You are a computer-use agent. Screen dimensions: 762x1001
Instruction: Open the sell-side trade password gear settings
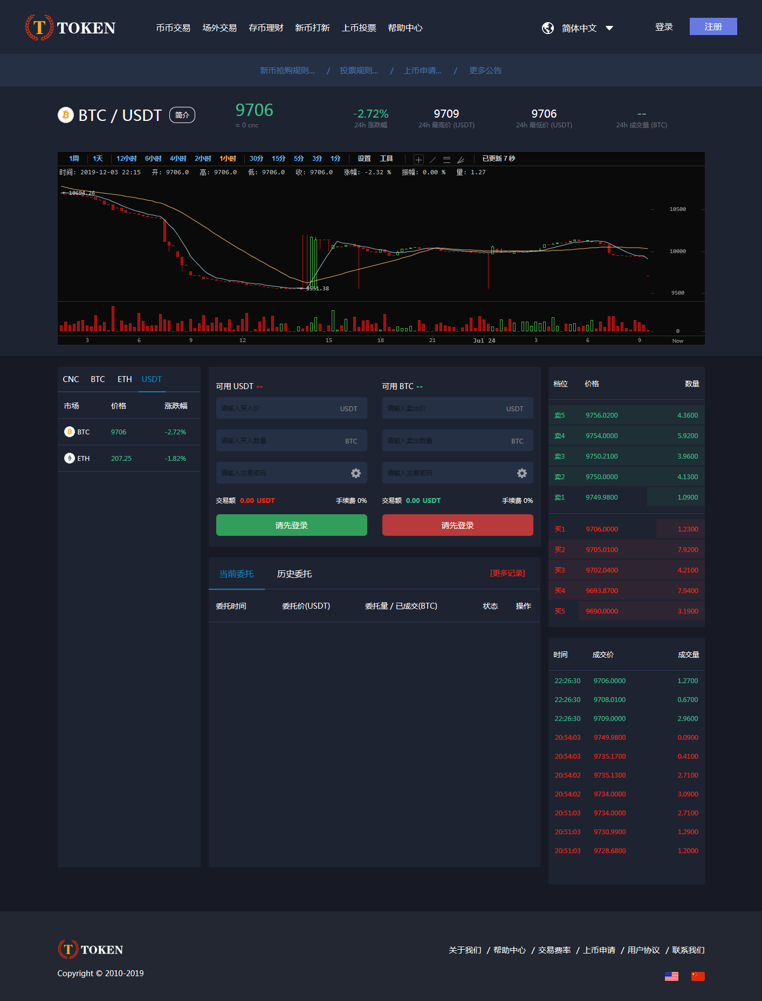(521, 473)
